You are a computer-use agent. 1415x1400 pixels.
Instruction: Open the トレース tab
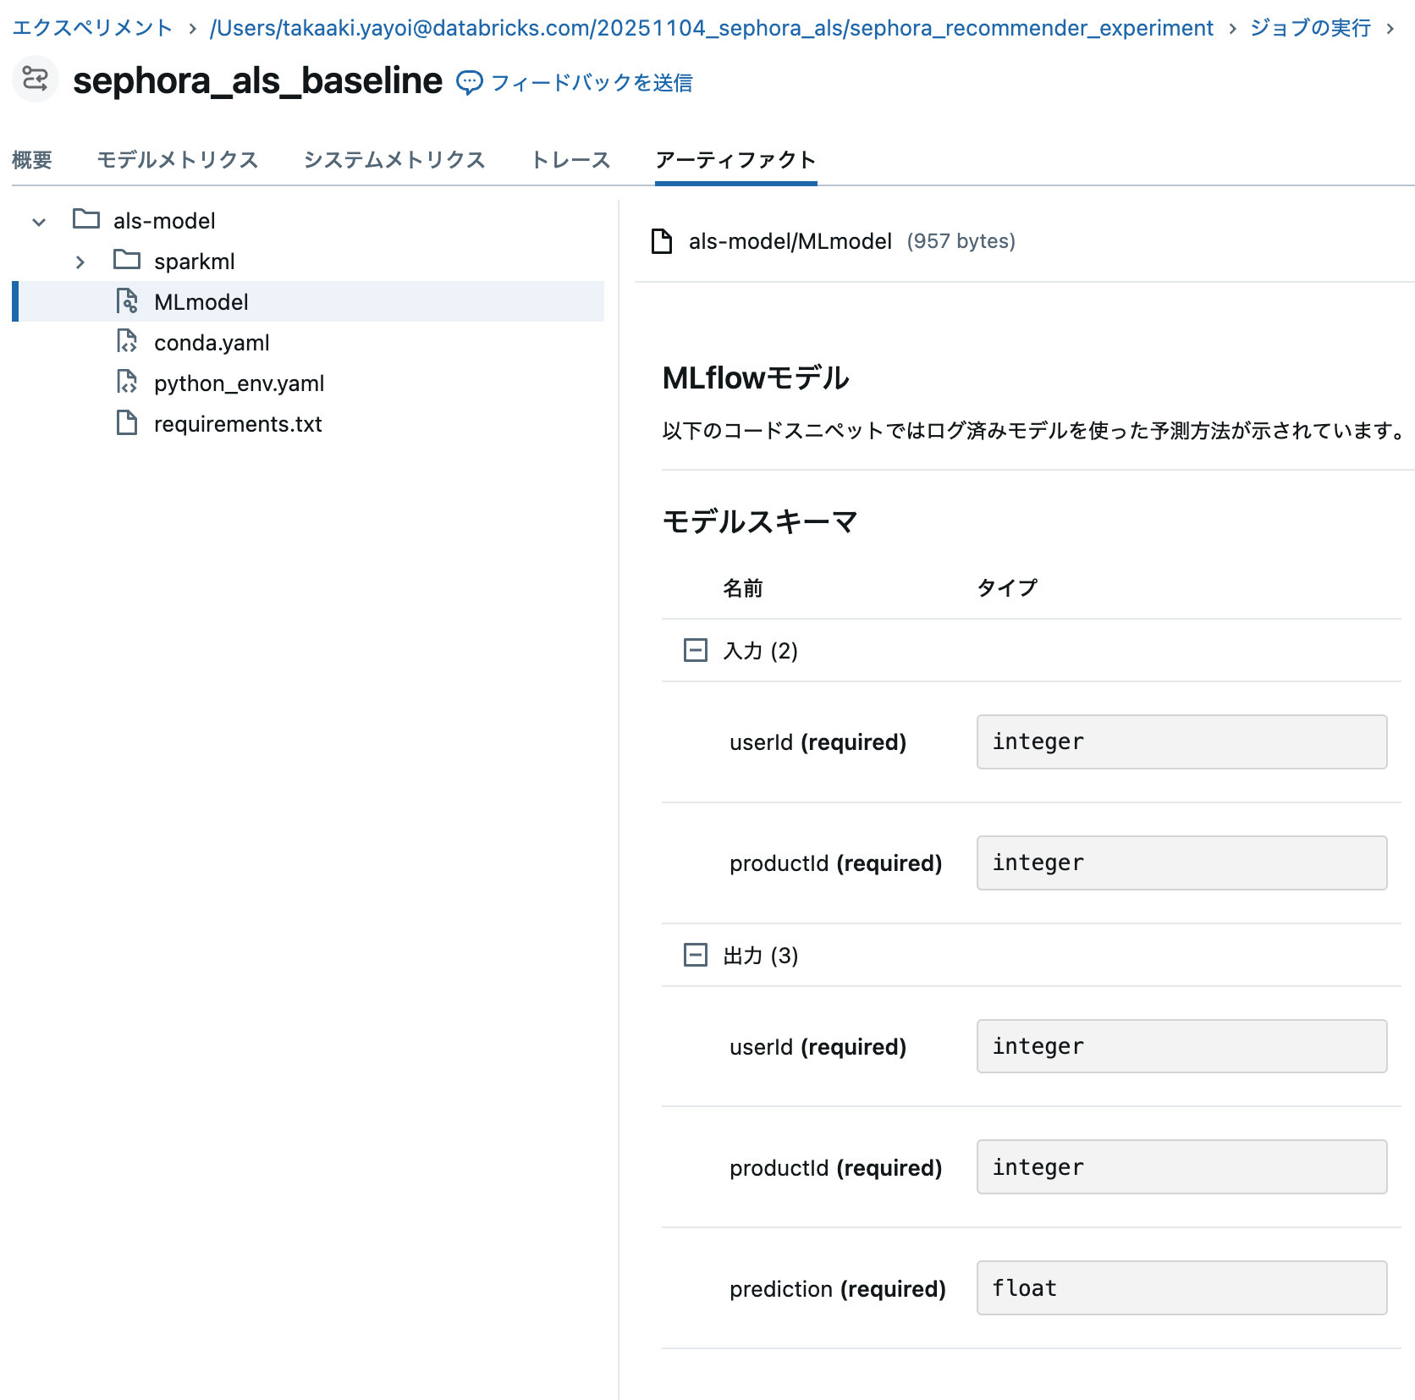coord(570,160)
